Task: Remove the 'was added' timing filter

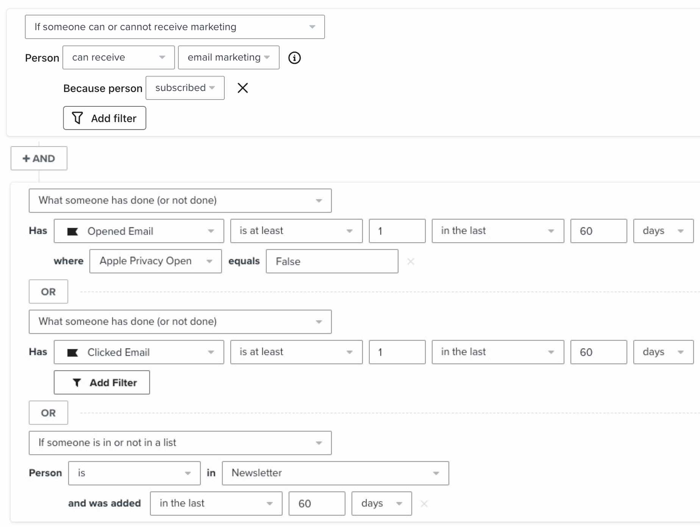Action: 424,504
